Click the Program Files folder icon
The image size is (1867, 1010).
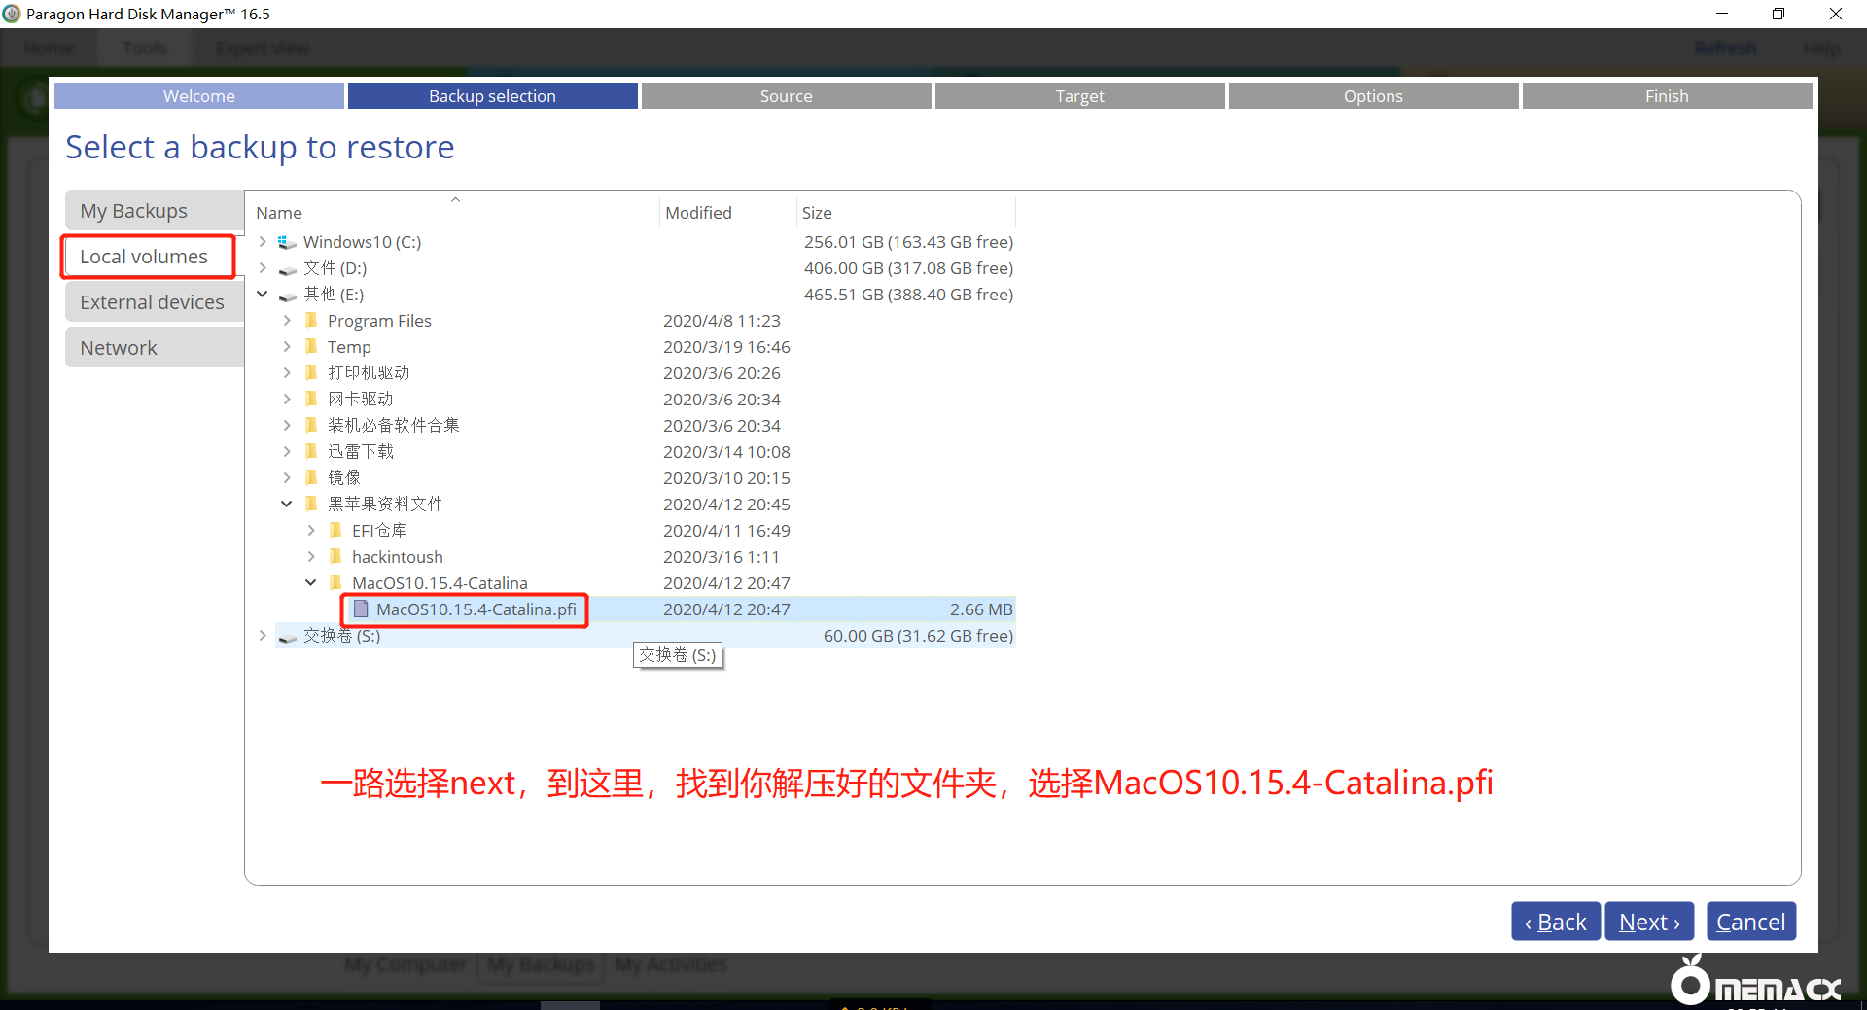[311, 321]
